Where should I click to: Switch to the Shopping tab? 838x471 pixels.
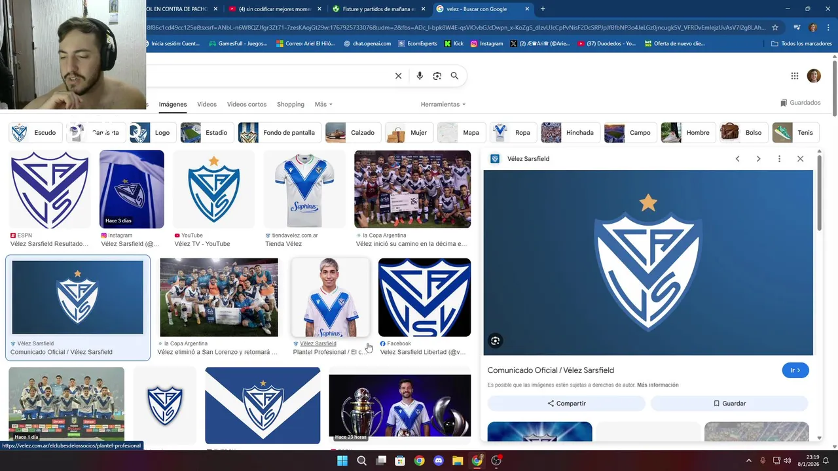291,105
